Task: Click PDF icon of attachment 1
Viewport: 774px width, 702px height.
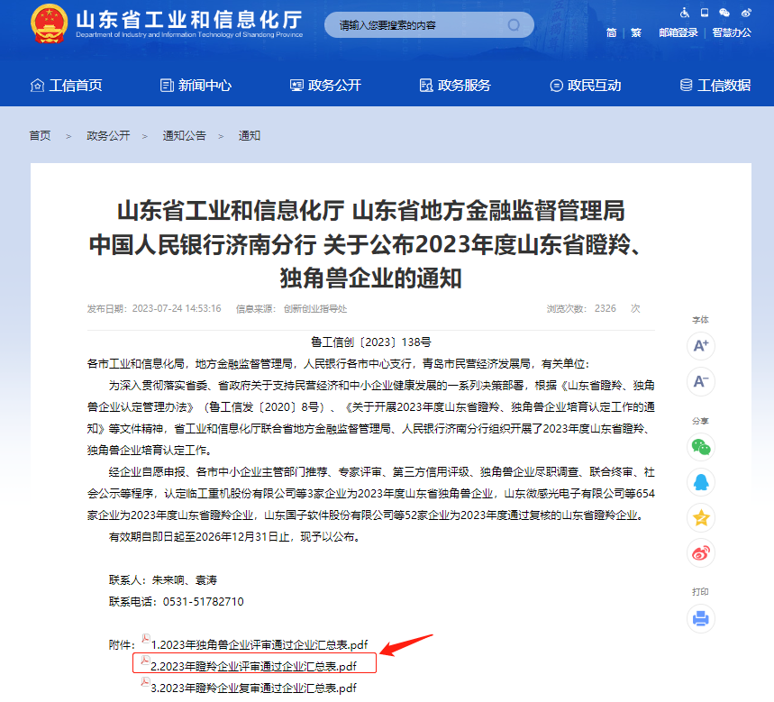Action: point(146,639)
